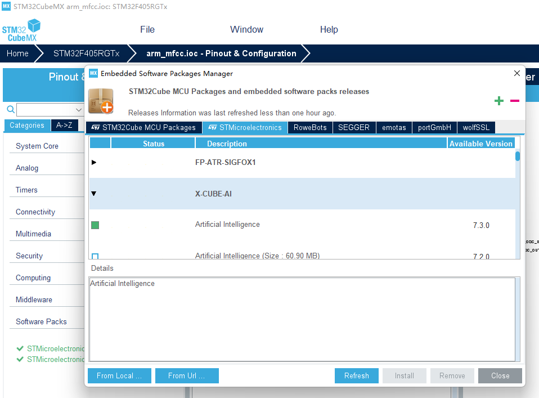Image resolution: width=539 pixels, height=398 pixels.
Task: Click the STM32CubeMX logo
Action: 21,30
